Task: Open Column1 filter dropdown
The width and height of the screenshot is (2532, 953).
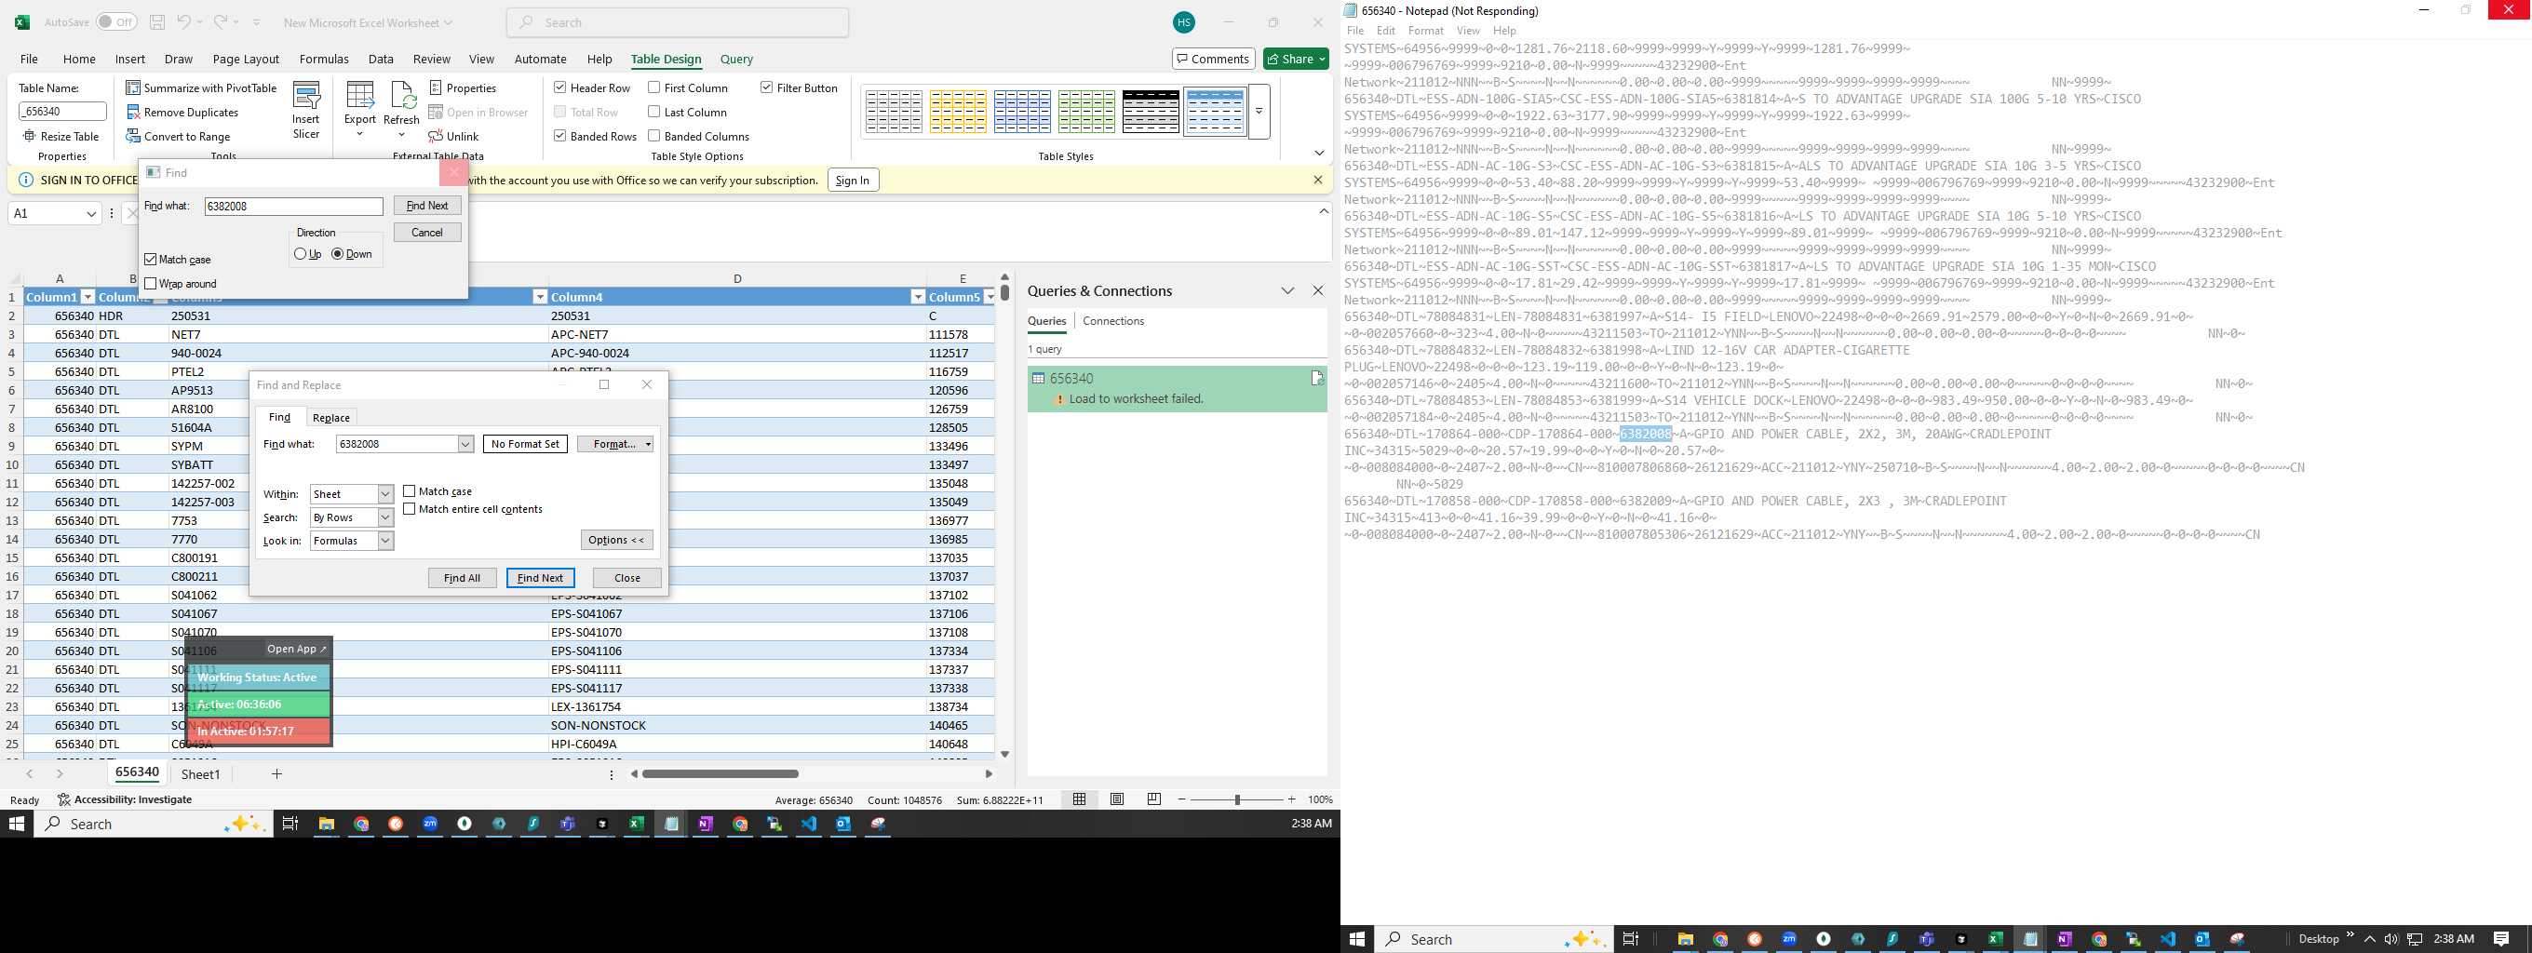Action: [x=88, y=297]
